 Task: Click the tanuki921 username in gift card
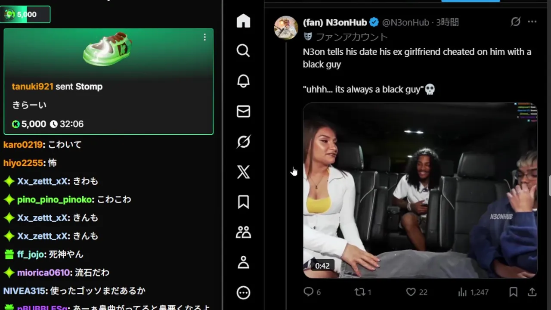[x=32, y=87]
